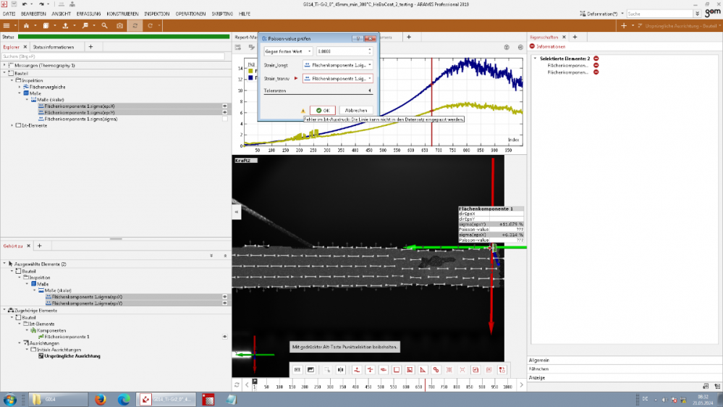Click the home icon in orange toolbar
The height and width of the screenshot is (407, 723).
(x=26, y=25)
